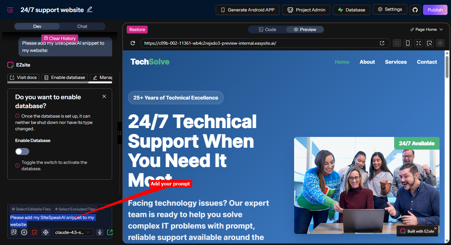Open Project Admin
Screen dimensions: 451x245
pyautogui.click(x=306, y=10)
